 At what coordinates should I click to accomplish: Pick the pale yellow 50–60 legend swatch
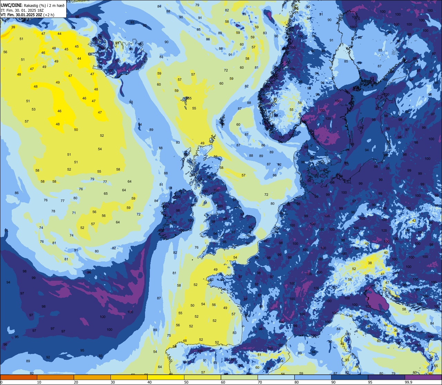point(202,377)
